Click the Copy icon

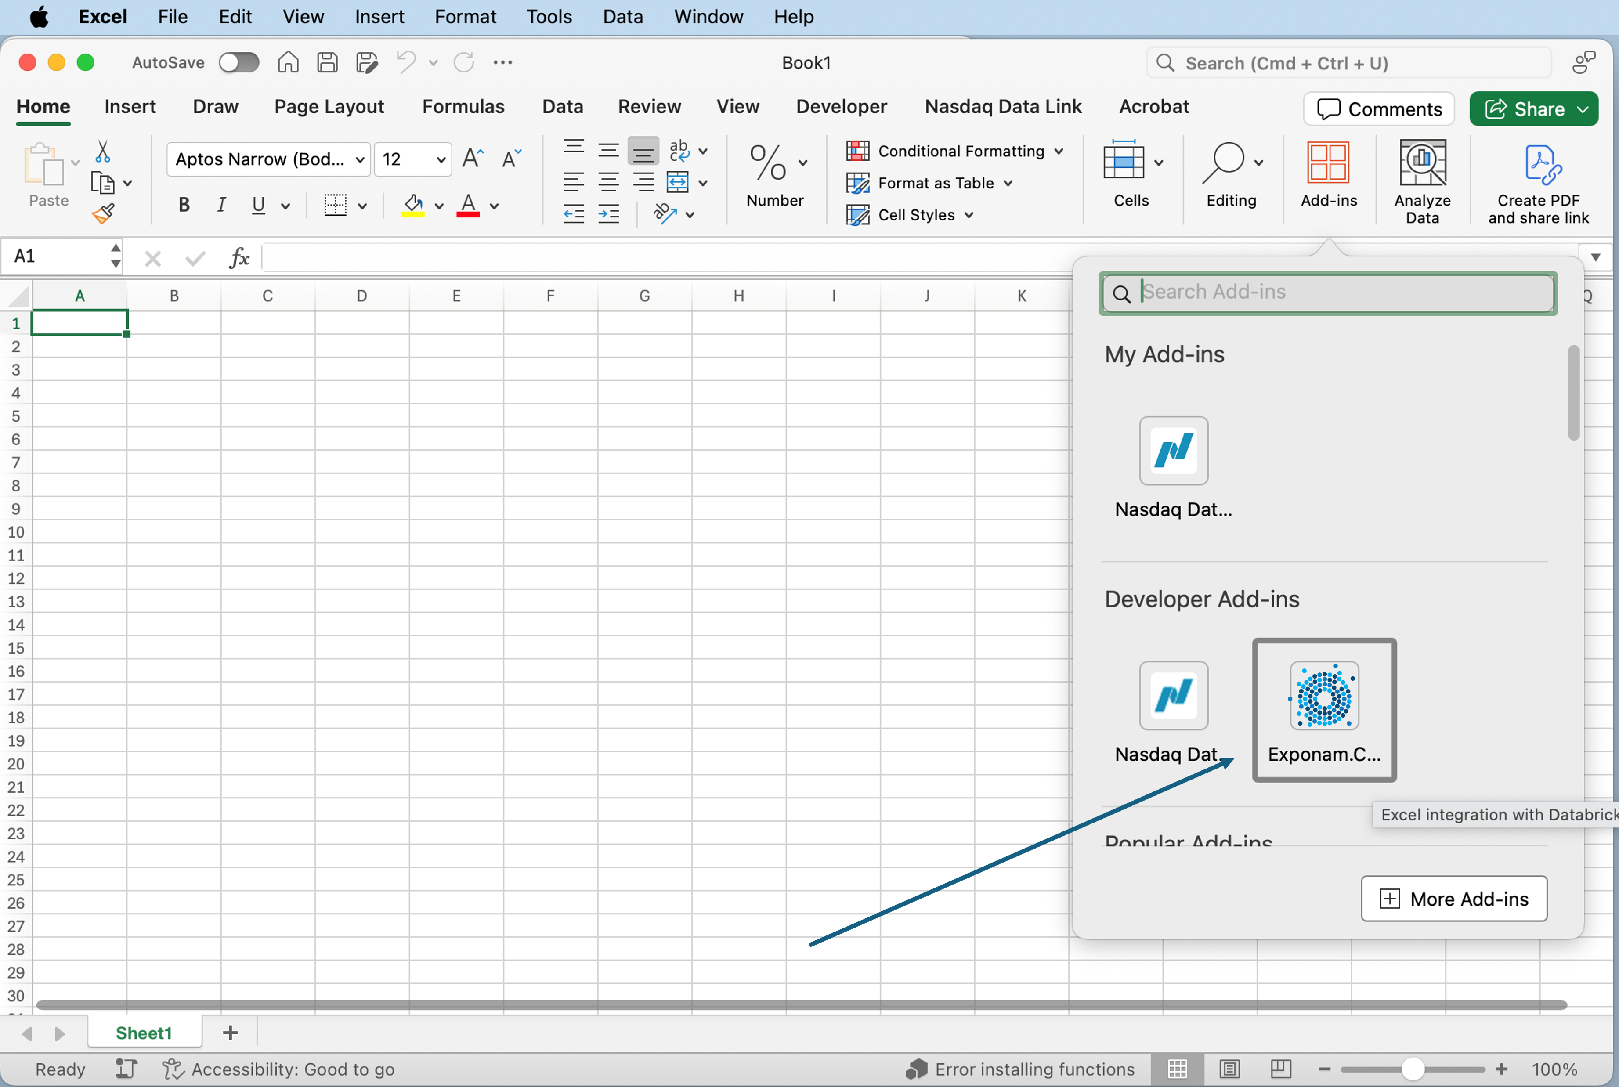[103, 183]
